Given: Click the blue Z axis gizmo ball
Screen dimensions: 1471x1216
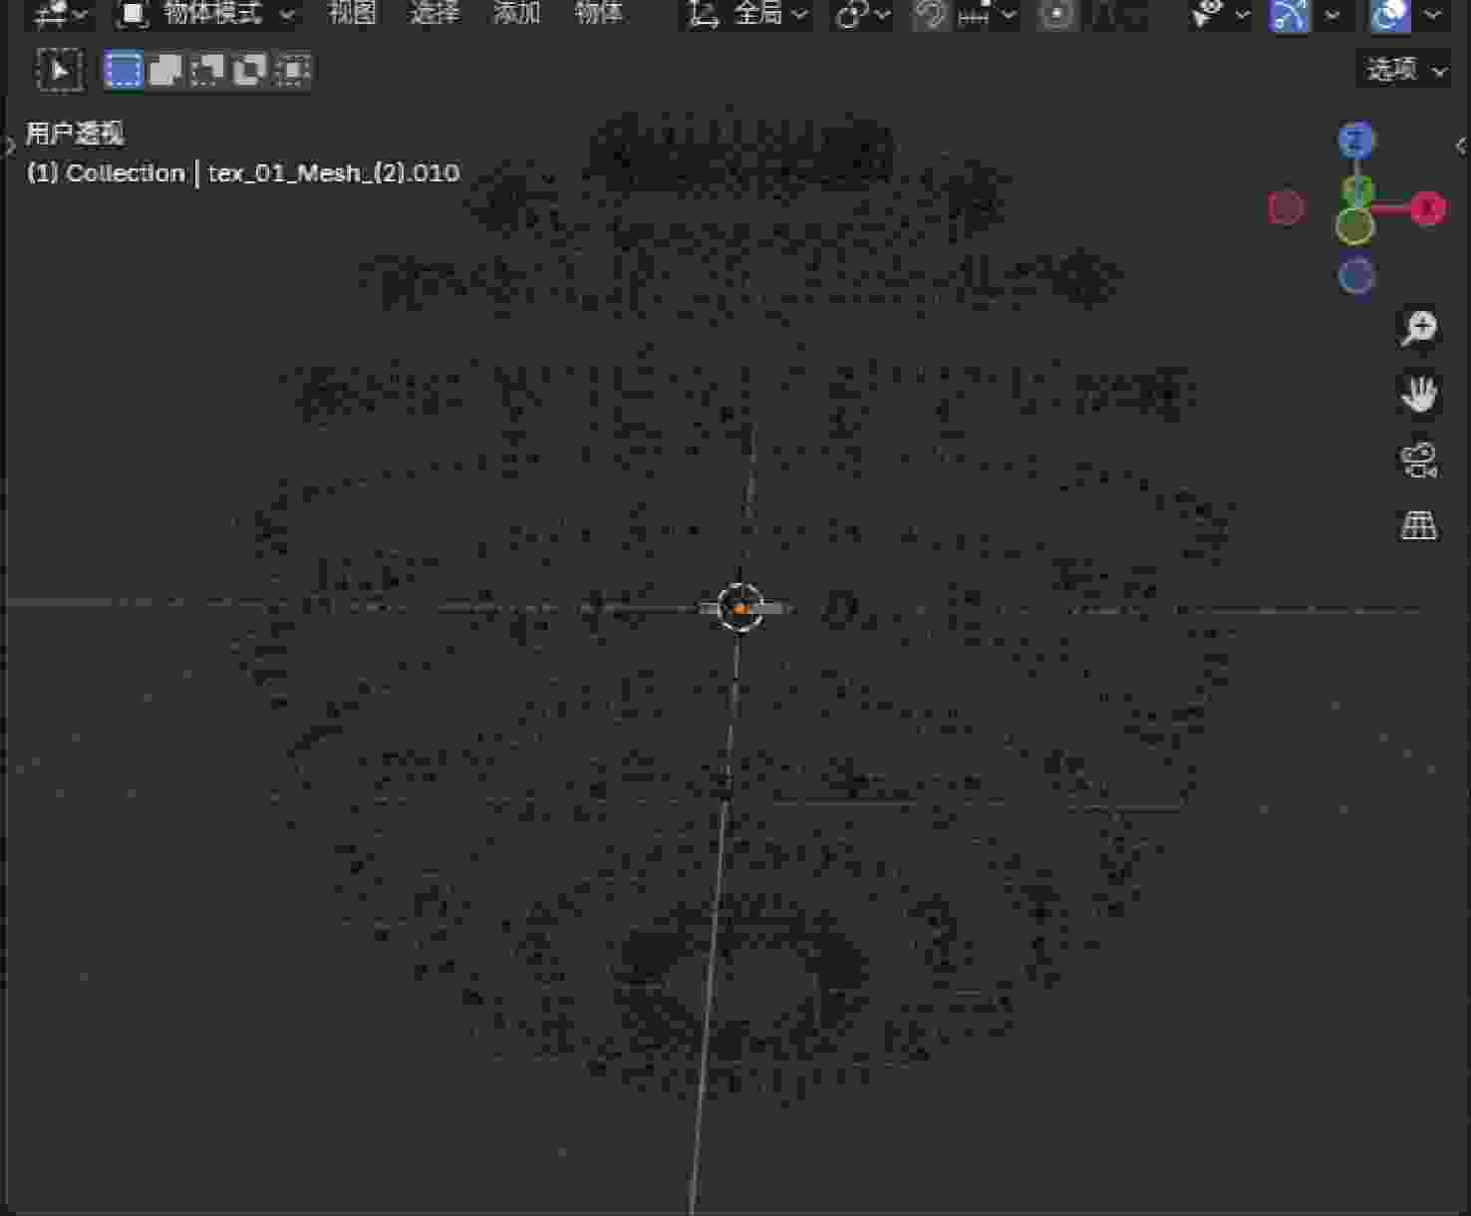Looking at the screenshot, I should [1355, 141].
